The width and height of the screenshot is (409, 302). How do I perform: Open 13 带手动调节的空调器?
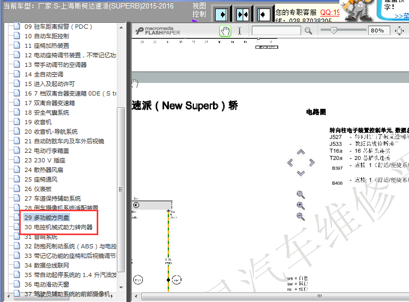tap(56, 65)
